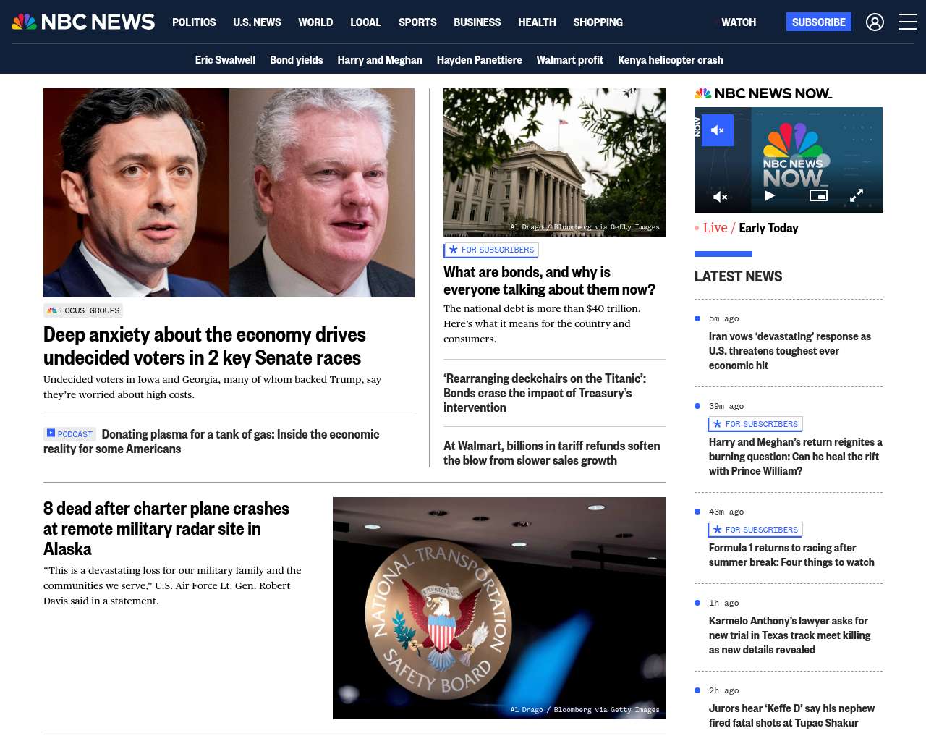Play the NBC News Now video
Viewport: 926px width, 741px height.
pos(770,195)
